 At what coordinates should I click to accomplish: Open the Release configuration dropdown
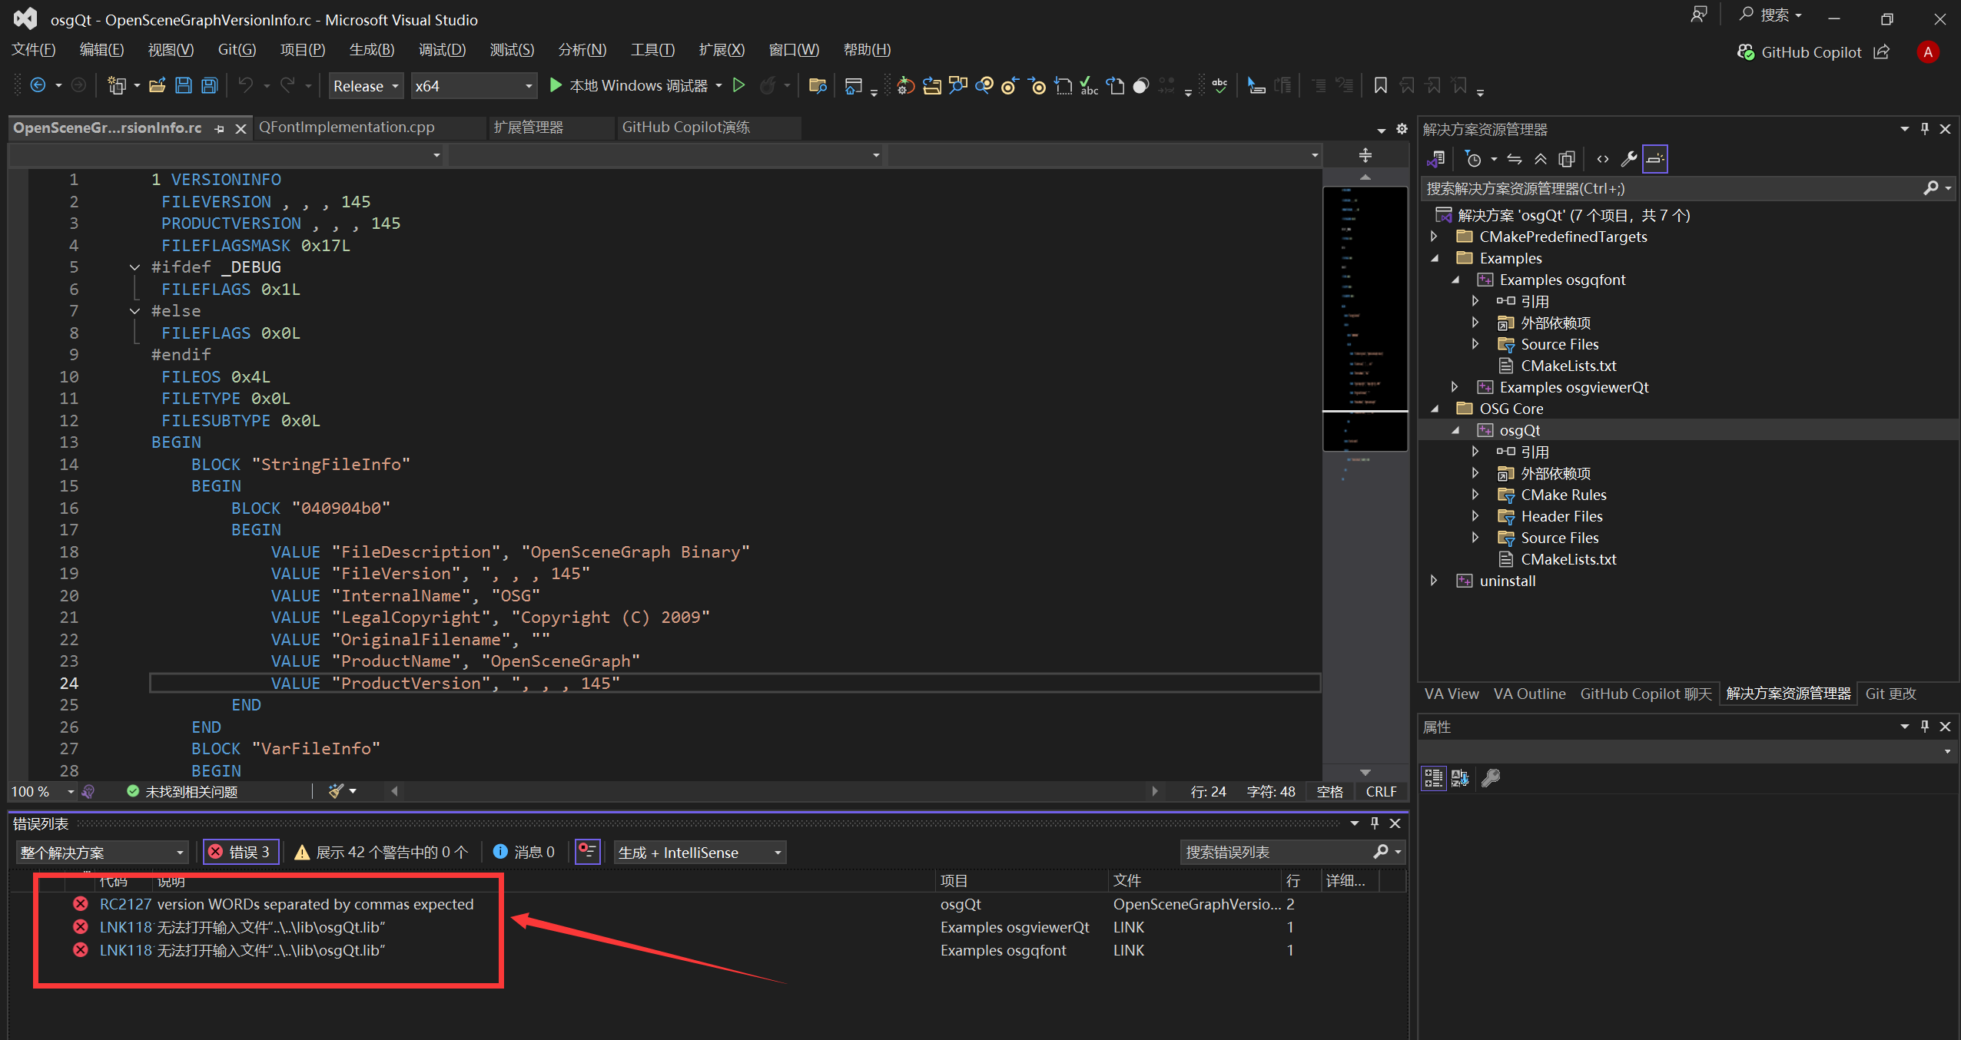[x=366, y=86]
